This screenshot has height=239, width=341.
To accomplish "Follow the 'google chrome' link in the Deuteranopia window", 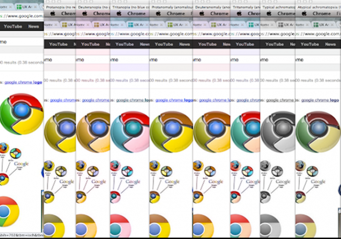I will 96,100.
